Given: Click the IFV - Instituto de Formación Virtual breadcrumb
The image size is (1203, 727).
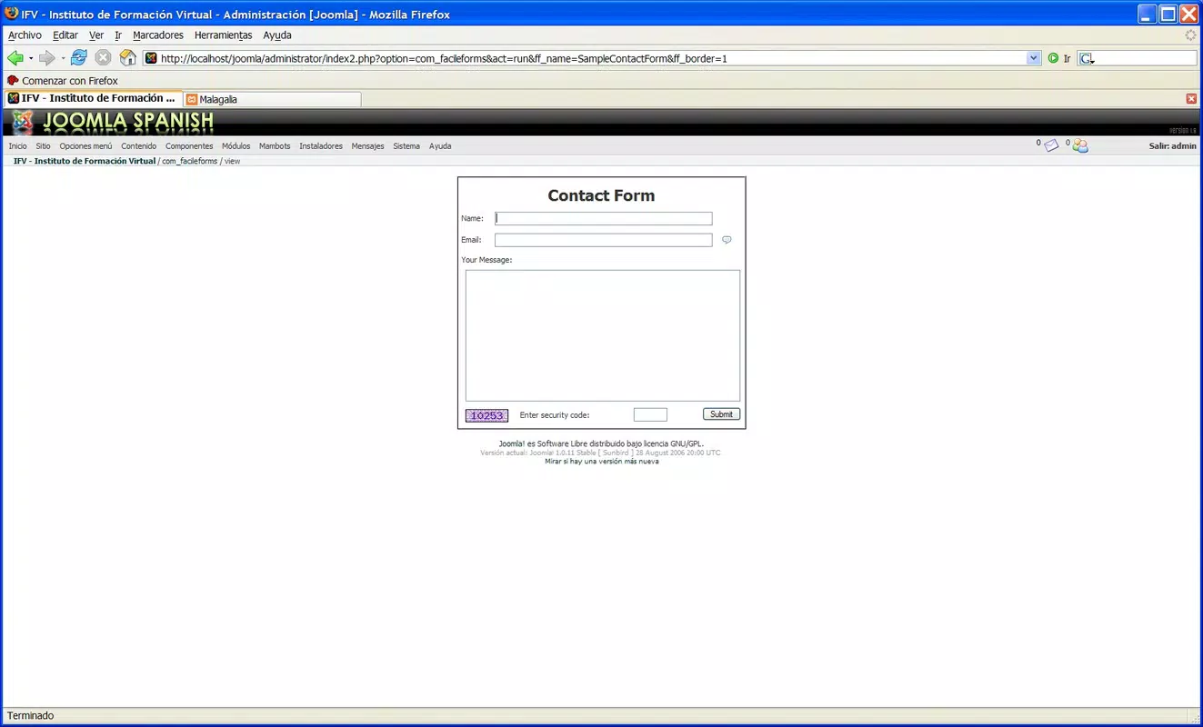Looking at the screenshot, I should click(85, 161).
